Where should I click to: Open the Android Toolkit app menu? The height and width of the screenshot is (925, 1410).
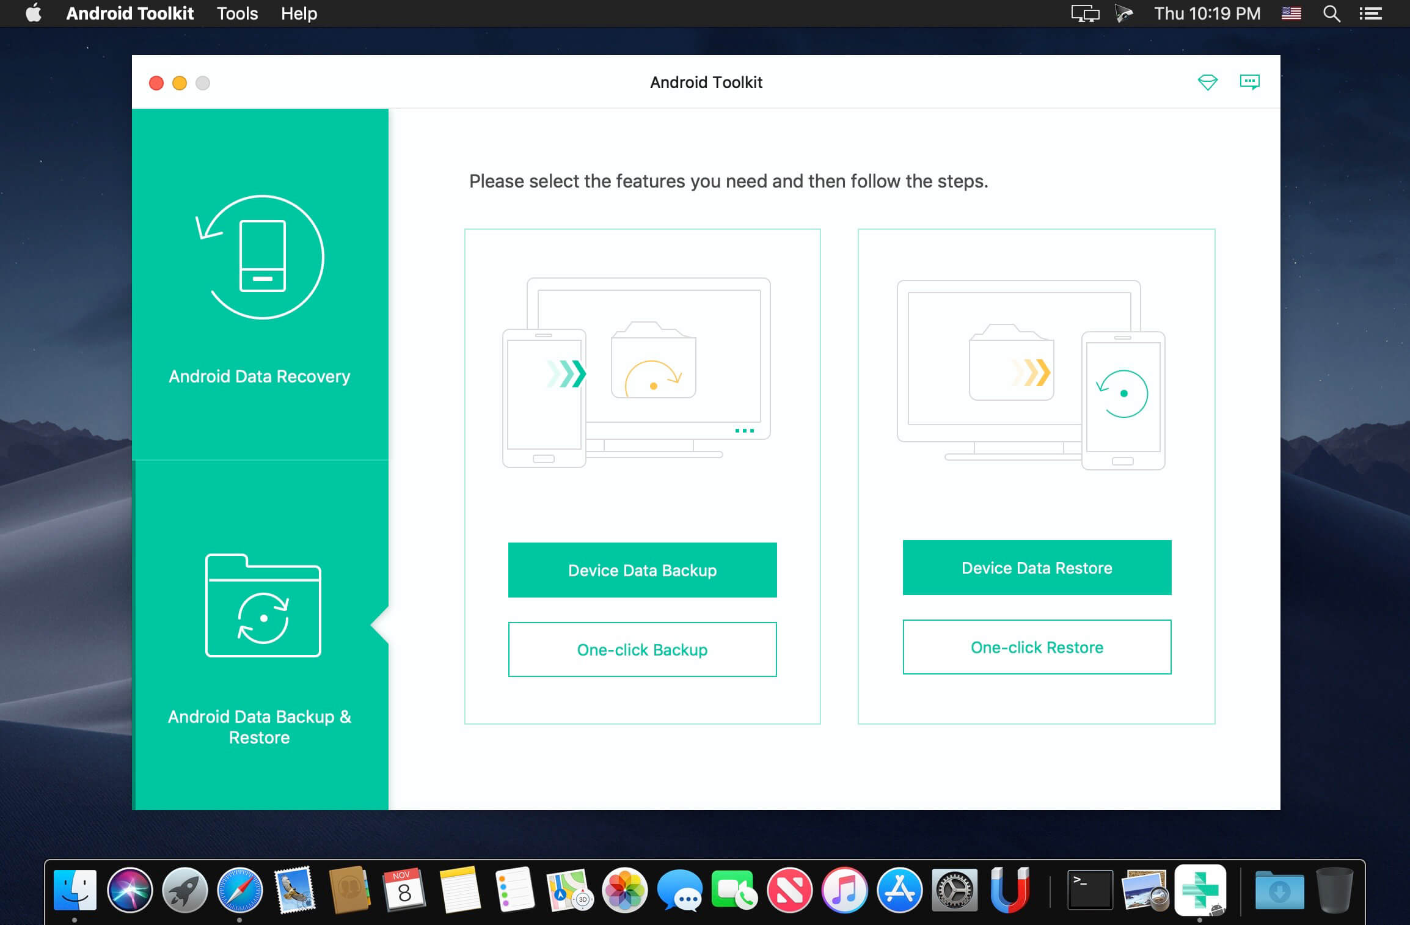[x=130, y=13]
